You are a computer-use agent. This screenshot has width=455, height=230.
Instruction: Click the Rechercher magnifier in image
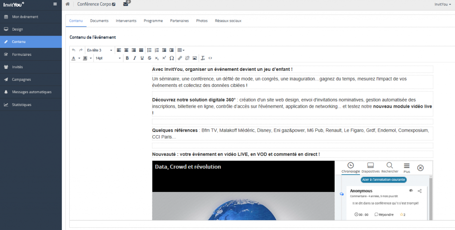coord(390,165)
